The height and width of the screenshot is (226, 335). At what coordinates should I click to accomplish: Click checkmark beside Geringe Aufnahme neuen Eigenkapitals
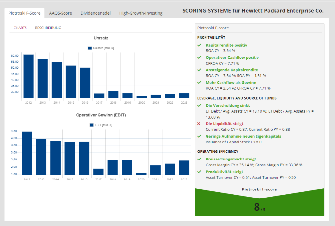tap(199, 136)
